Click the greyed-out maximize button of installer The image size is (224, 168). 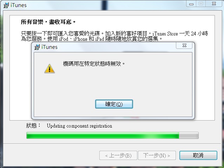click(201, 4)
